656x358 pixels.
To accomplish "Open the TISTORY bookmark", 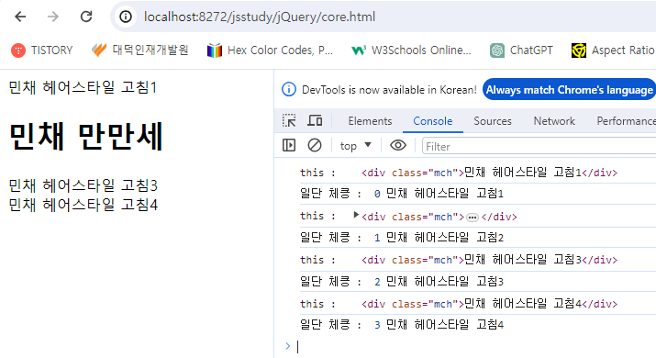I will 42,50.
